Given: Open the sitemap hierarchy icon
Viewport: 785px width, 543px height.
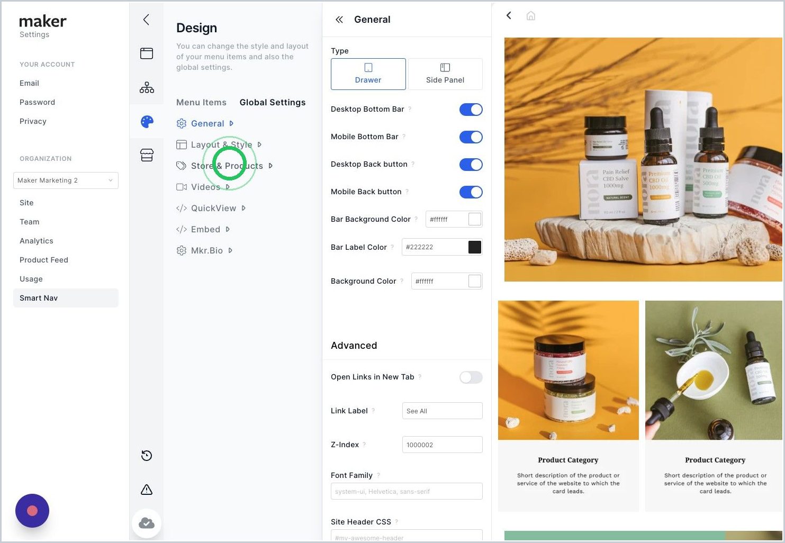Looking at the screenshot, I should pyautogui.click(x=147, y=87).
